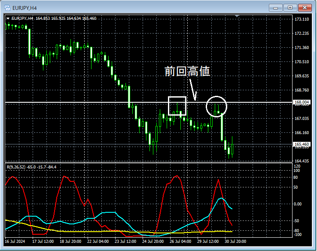Viewport: 317px width, 251px height.
Task: Click the gray chart shift triangle marker
Action: [x=237, y=16]
